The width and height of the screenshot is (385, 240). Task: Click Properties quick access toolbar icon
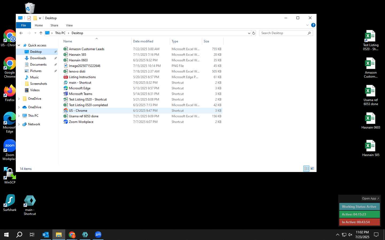coord(29,18)
